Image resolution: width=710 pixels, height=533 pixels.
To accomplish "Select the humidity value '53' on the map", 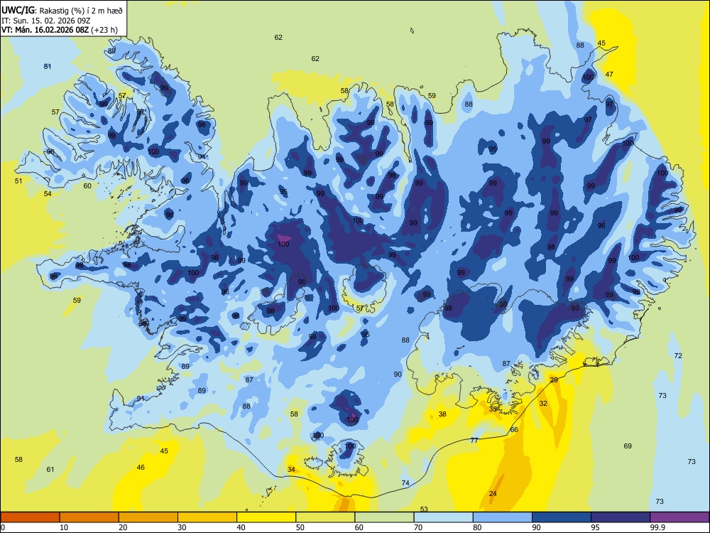I will [424, 510].
